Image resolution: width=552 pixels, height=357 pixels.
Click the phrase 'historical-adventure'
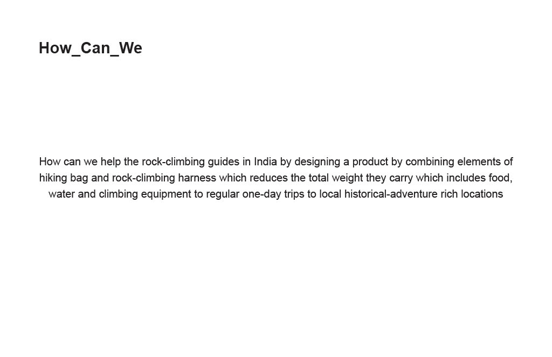(391, 194)
